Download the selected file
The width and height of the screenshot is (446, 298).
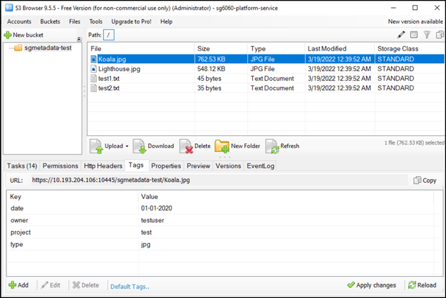tap(154, 146)
